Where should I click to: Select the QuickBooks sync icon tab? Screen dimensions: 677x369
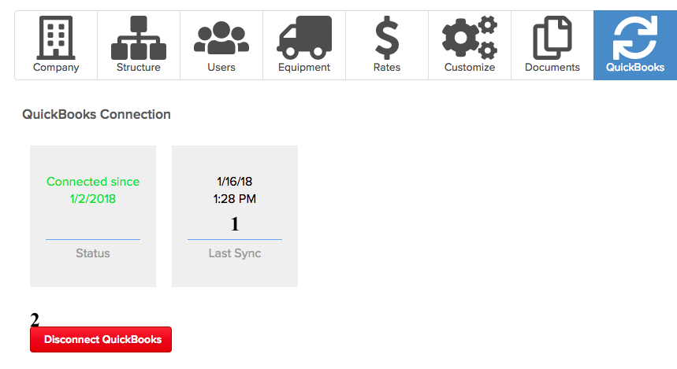point(635,46)
